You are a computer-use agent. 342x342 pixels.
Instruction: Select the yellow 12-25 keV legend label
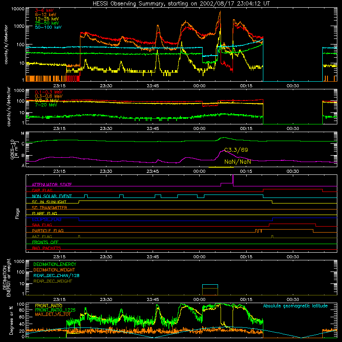click(47, 19)
